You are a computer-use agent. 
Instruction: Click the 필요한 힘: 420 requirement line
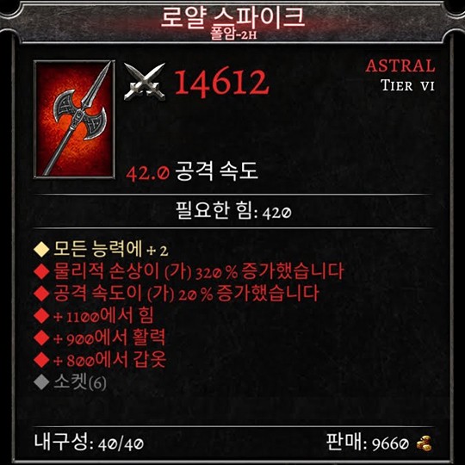pos(233,211)
